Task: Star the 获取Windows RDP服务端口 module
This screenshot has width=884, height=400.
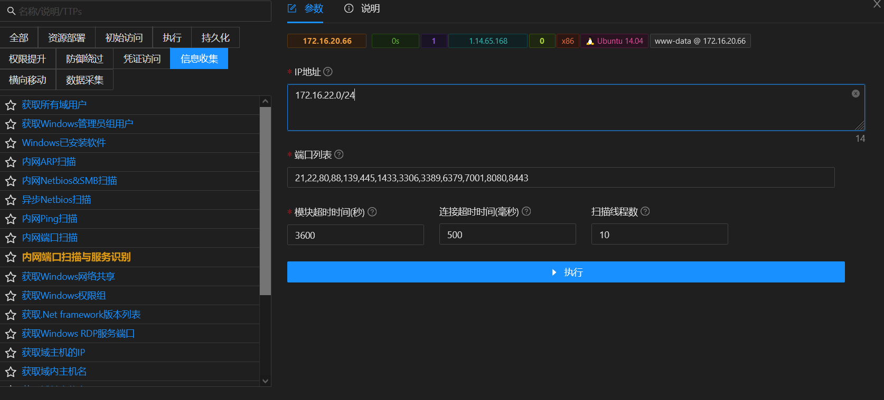Action: tap(11, 334)
